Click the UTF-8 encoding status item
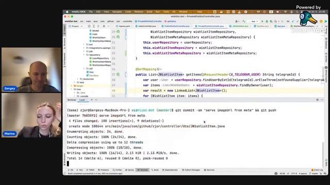The image size is (330, 185). click(294, 174)
